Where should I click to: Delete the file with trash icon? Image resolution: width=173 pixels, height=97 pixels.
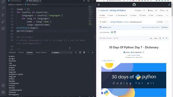point(167,38)
